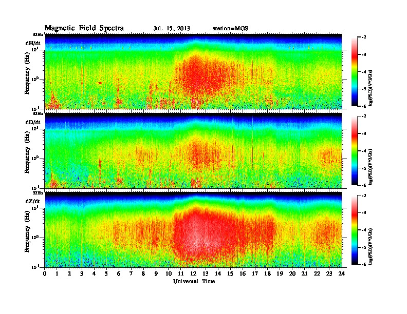
Task: Click the hour '23' tick label on Universal Time axis
Action: [329, 274]
